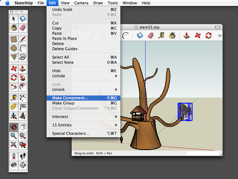Select the Position Camera tool

tap(14, 156)
